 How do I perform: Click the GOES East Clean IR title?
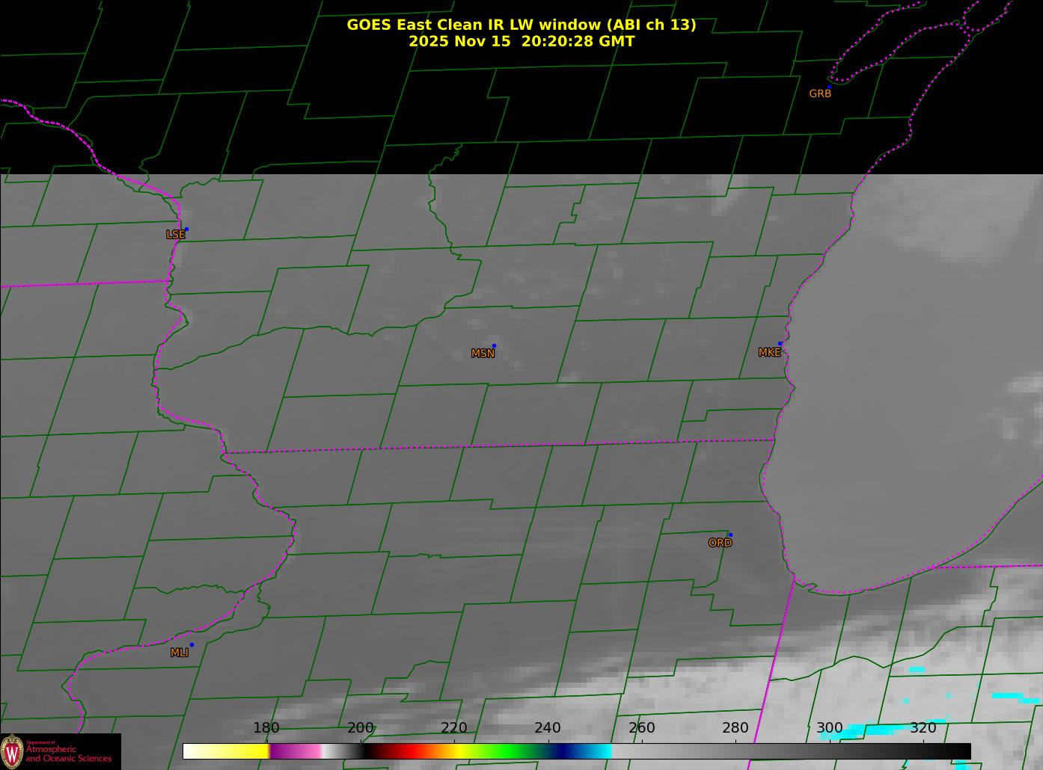pos(521,25)
